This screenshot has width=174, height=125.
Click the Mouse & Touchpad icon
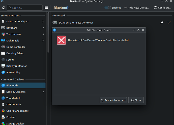tap(3, 21)
